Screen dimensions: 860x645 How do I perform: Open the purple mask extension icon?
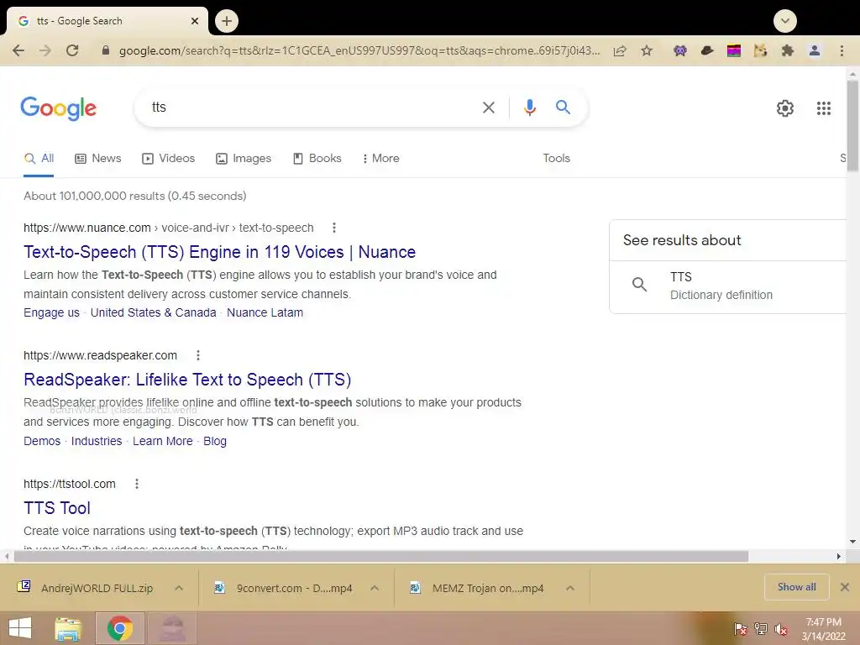pyautogui.click(x=680, y=51)
